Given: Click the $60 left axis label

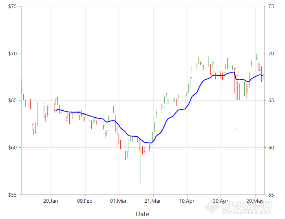Looking at the screenshot, I should point(12,147).
